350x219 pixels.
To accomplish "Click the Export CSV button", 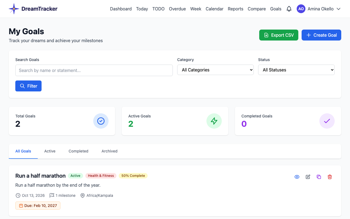I will [279, 35].
